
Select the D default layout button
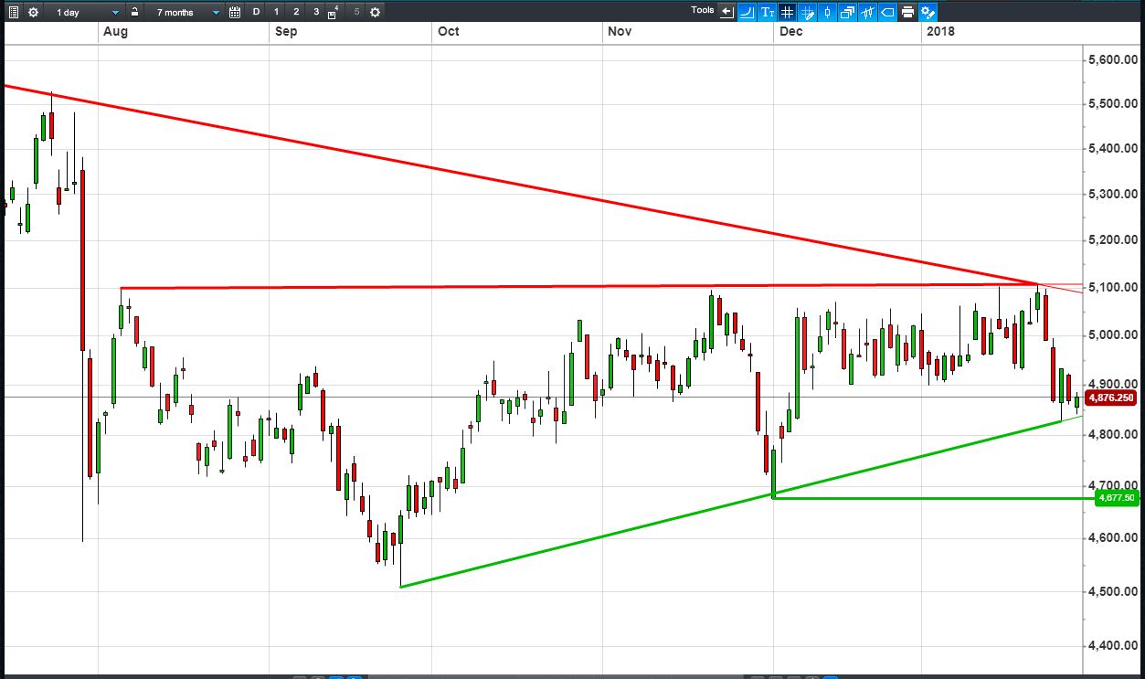click(256, 12)
